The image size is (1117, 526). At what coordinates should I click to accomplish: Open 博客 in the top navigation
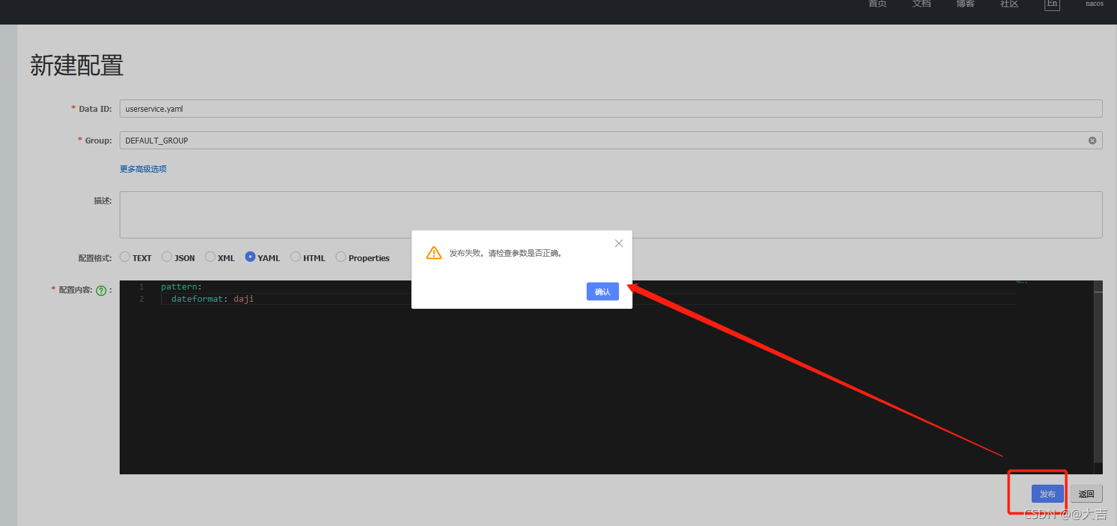click(x=966, y=4)
